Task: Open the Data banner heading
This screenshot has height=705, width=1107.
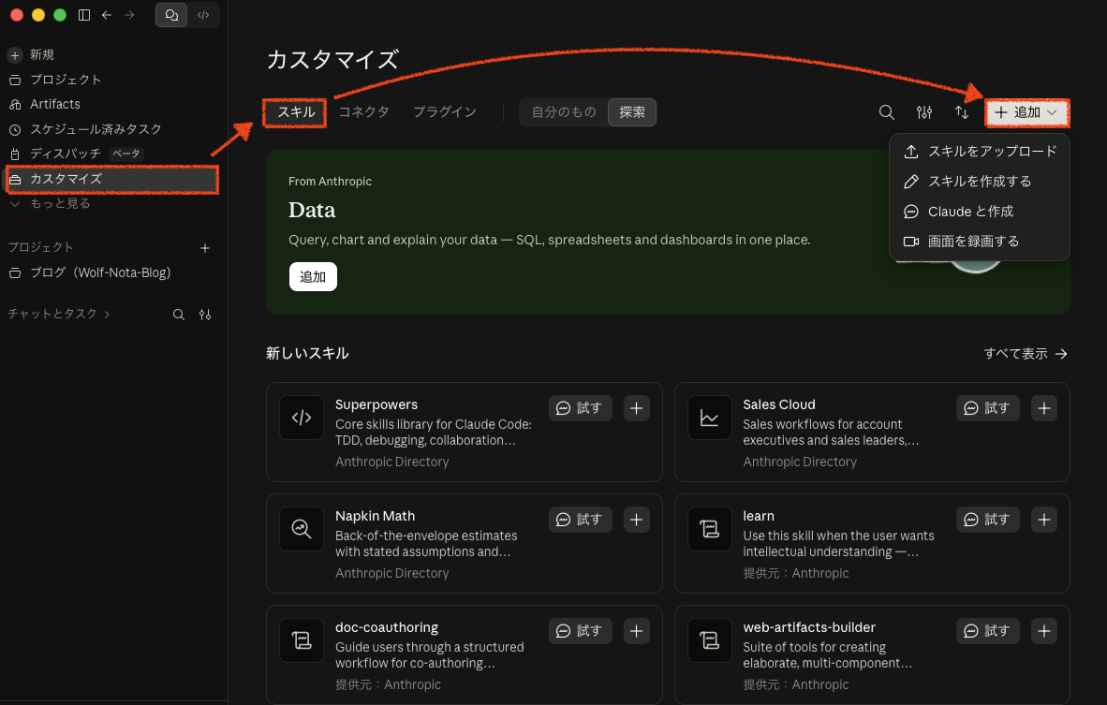Action: point(311,211)
